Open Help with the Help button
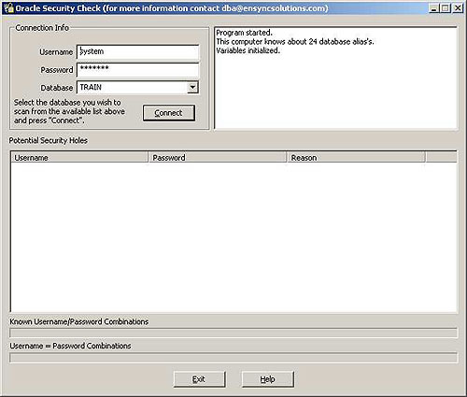This screenshot has width=467, height=397. [x=267, y=379]
